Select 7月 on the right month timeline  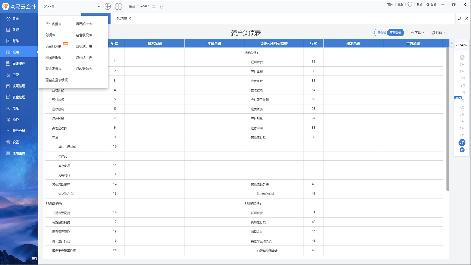click(462, 143)
